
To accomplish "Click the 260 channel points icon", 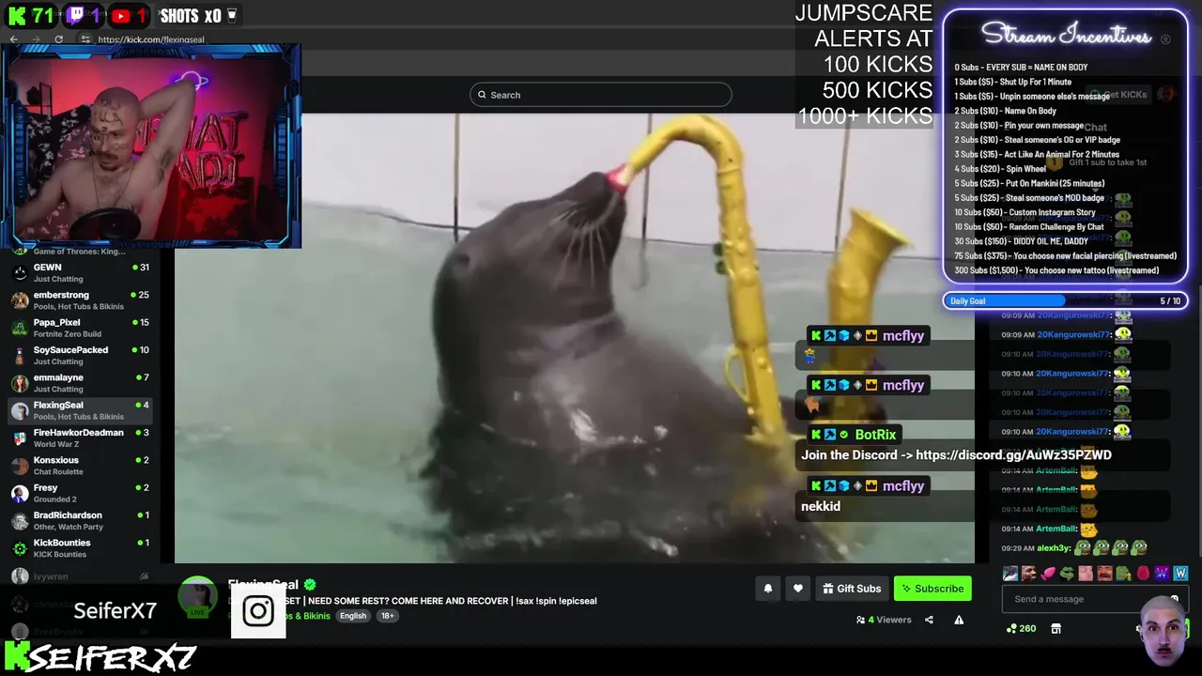I will tap(1021, 628).
